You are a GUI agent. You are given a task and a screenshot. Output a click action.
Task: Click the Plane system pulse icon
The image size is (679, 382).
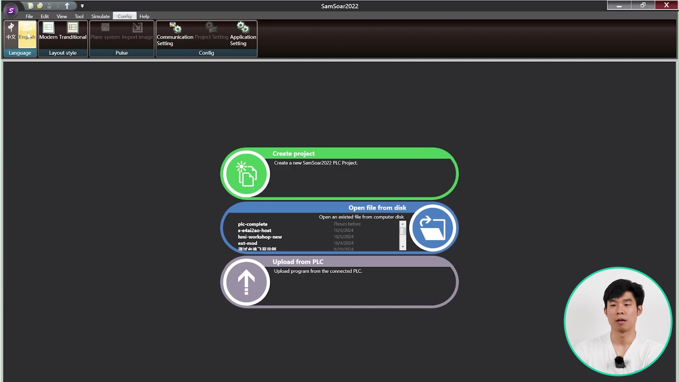tap(105, 32)
